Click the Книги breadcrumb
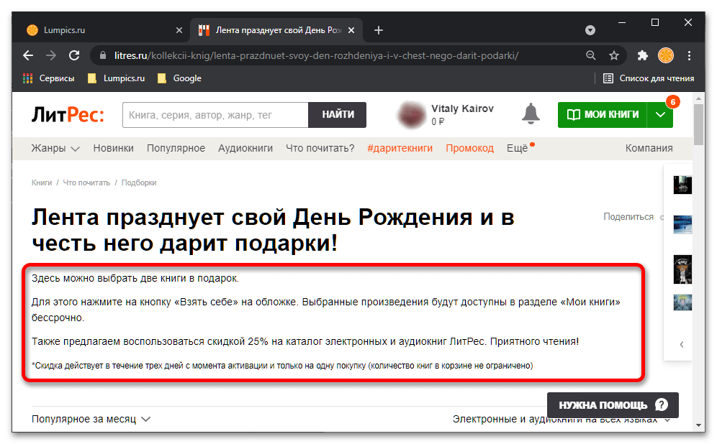 click(x=42, y=182)
